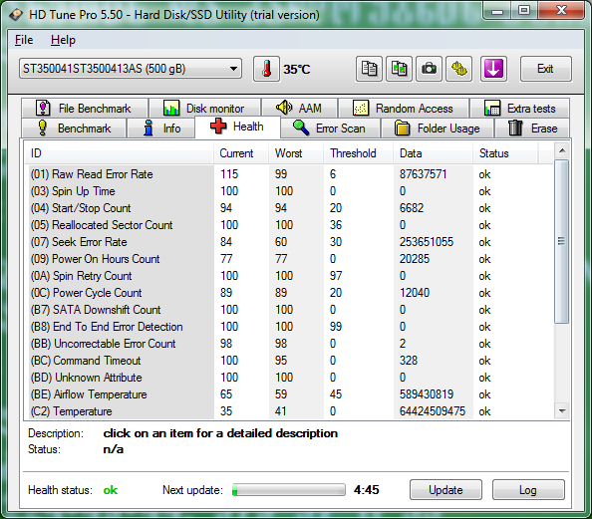Click the Info tab blue icon
The image size is (592, 519).
point(148,128)
